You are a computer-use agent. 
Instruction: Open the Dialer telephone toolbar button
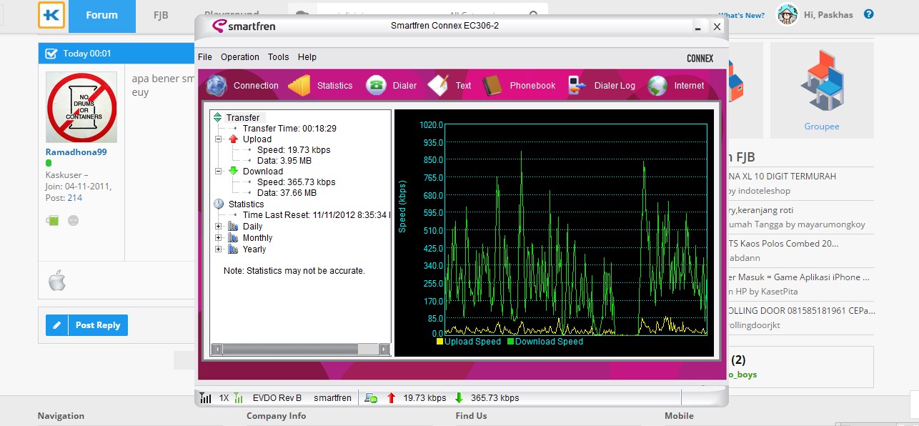(391, 86)
